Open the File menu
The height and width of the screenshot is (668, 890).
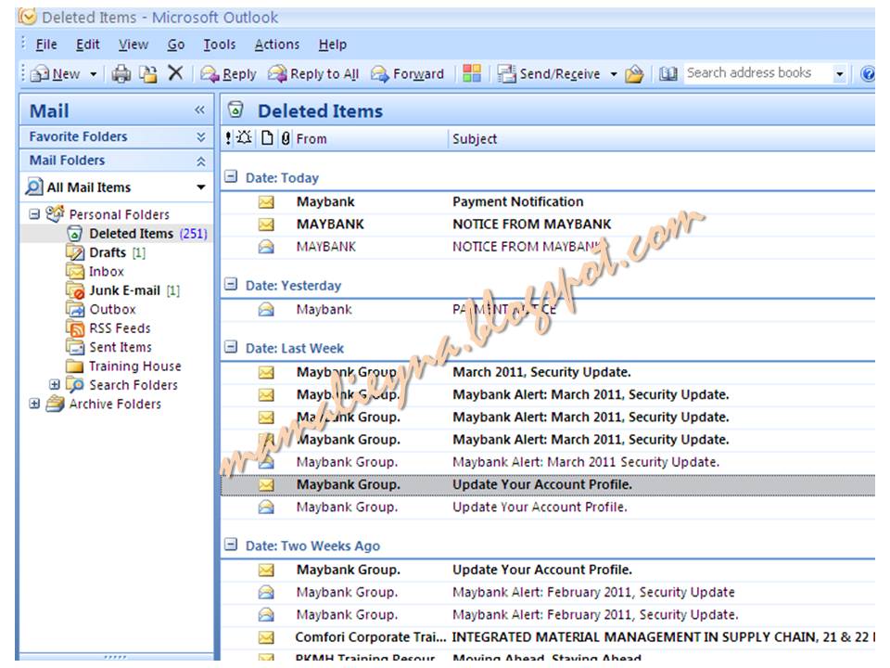click(46, 45)
